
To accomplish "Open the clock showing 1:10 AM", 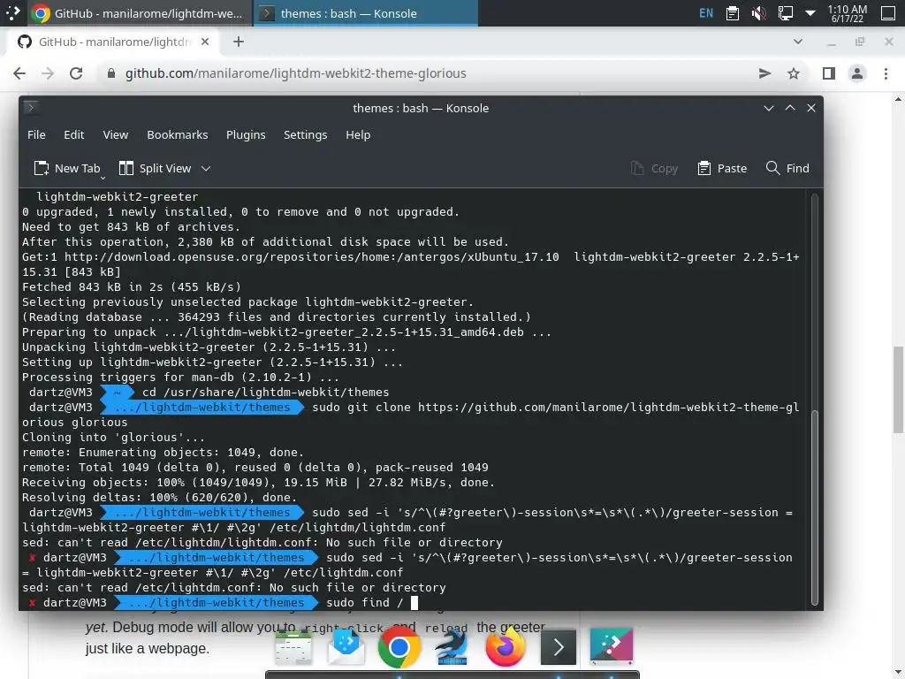I will click(x=848, y=13).
